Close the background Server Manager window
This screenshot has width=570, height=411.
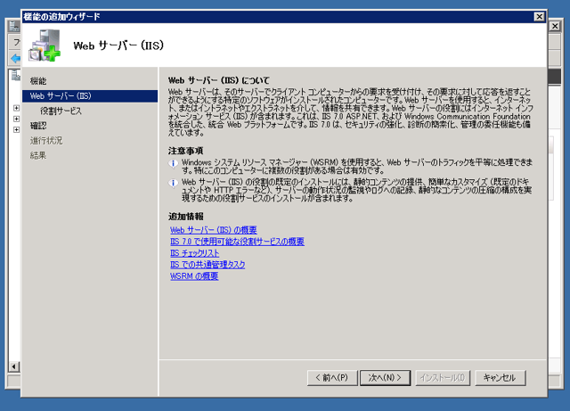[x=555, y=26]
